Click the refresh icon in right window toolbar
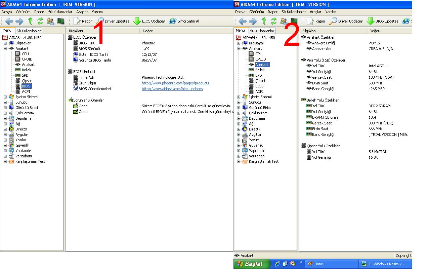This screenshot has width=430, height=269. coord(274,21)
